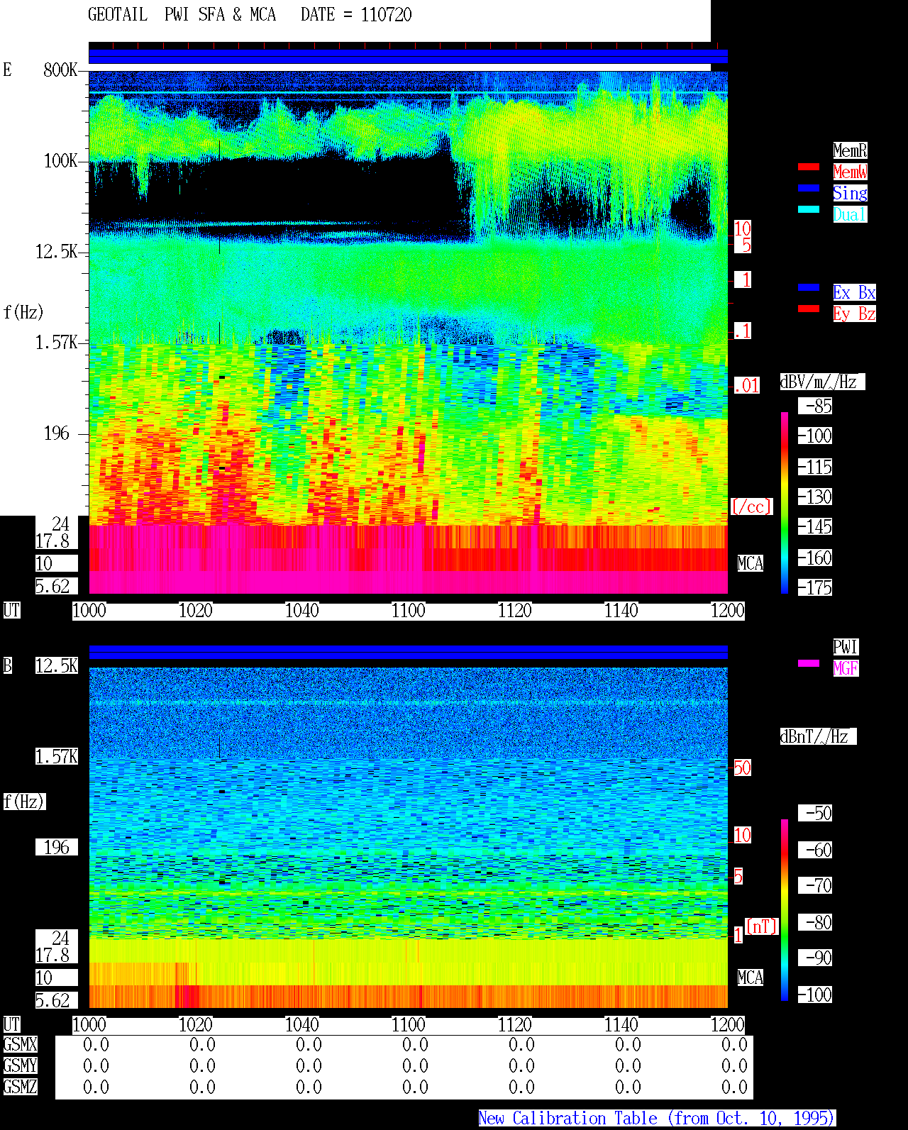Click the red .01 density scale label
The width and height of the screenshot is (908, 1130).
[747, 387]
